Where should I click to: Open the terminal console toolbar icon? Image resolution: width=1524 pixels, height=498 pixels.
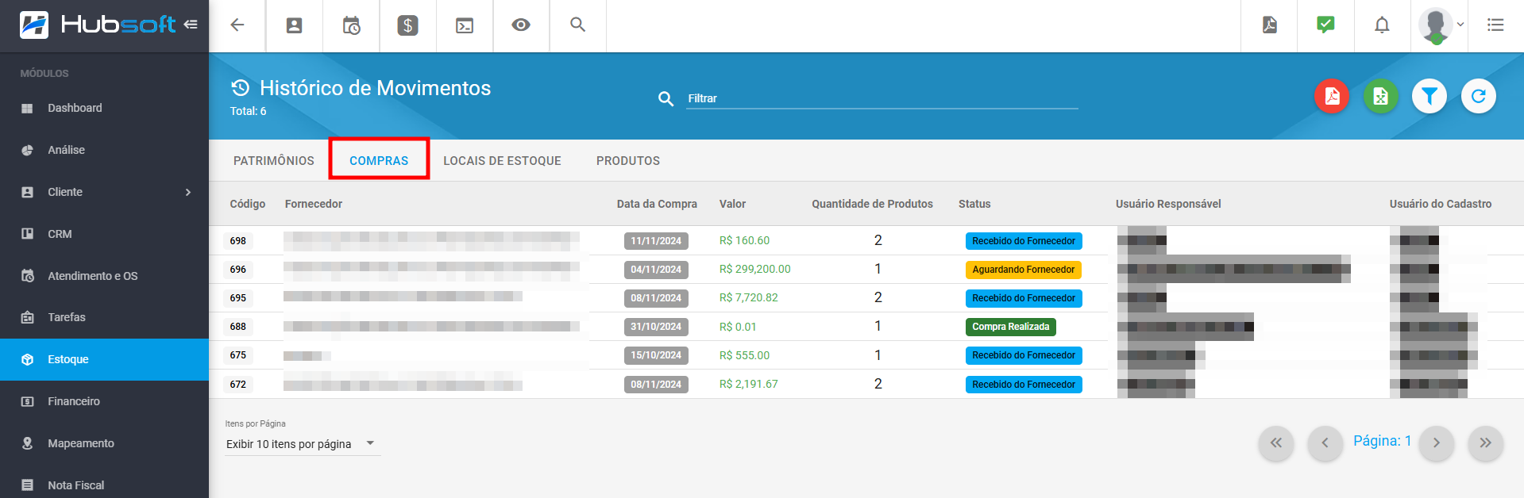click(x=465, y=25)
